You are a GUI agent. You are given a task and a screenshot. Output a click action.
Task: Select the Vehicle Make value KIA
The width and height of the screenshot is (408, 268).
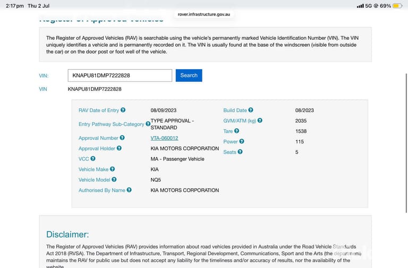154,169
